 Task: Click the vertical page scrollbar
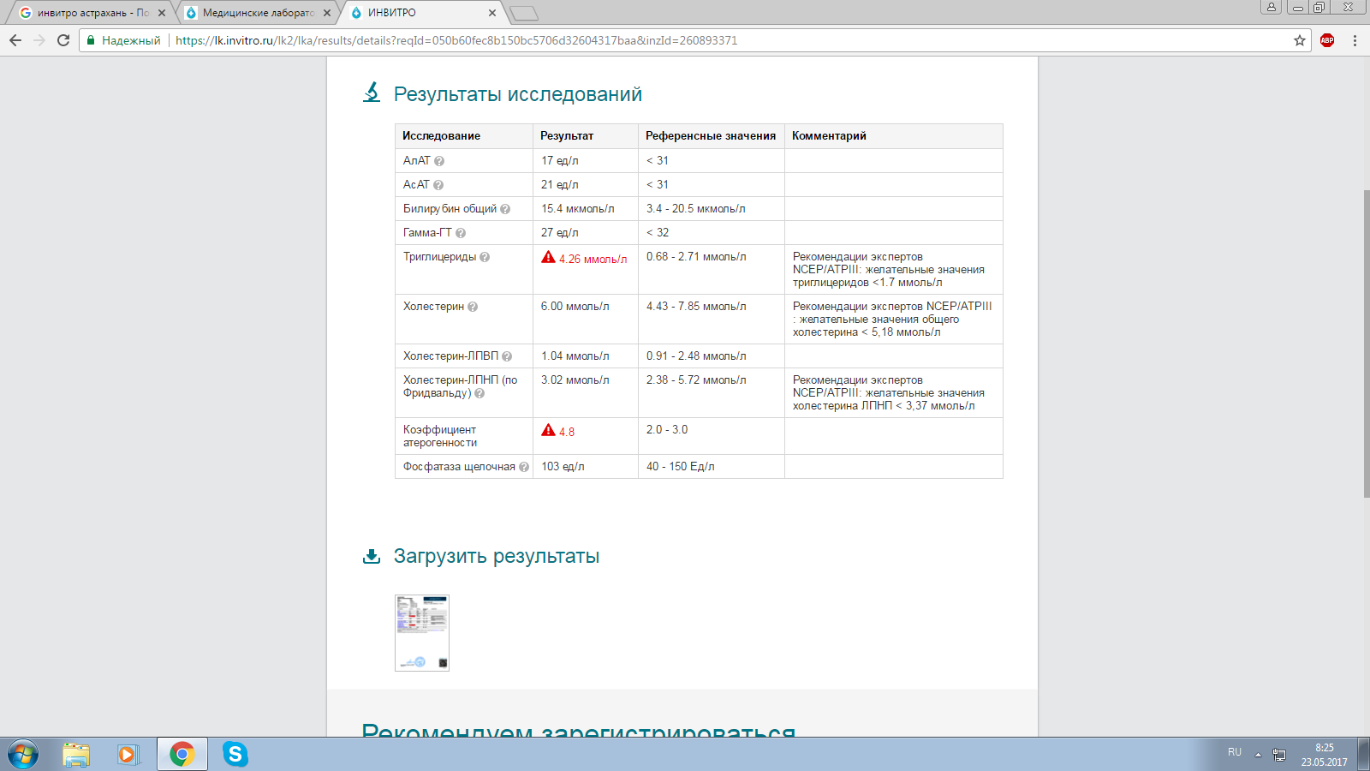(x=1366, y=343)
